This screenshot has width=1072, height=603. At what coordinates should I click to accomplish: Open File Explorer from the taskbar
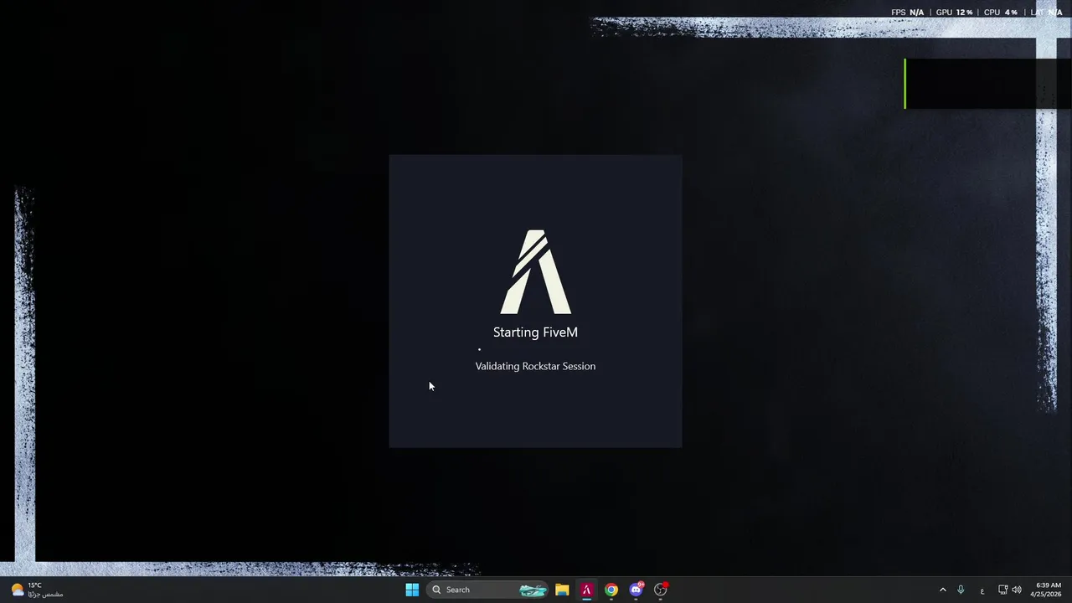point(562,590)
